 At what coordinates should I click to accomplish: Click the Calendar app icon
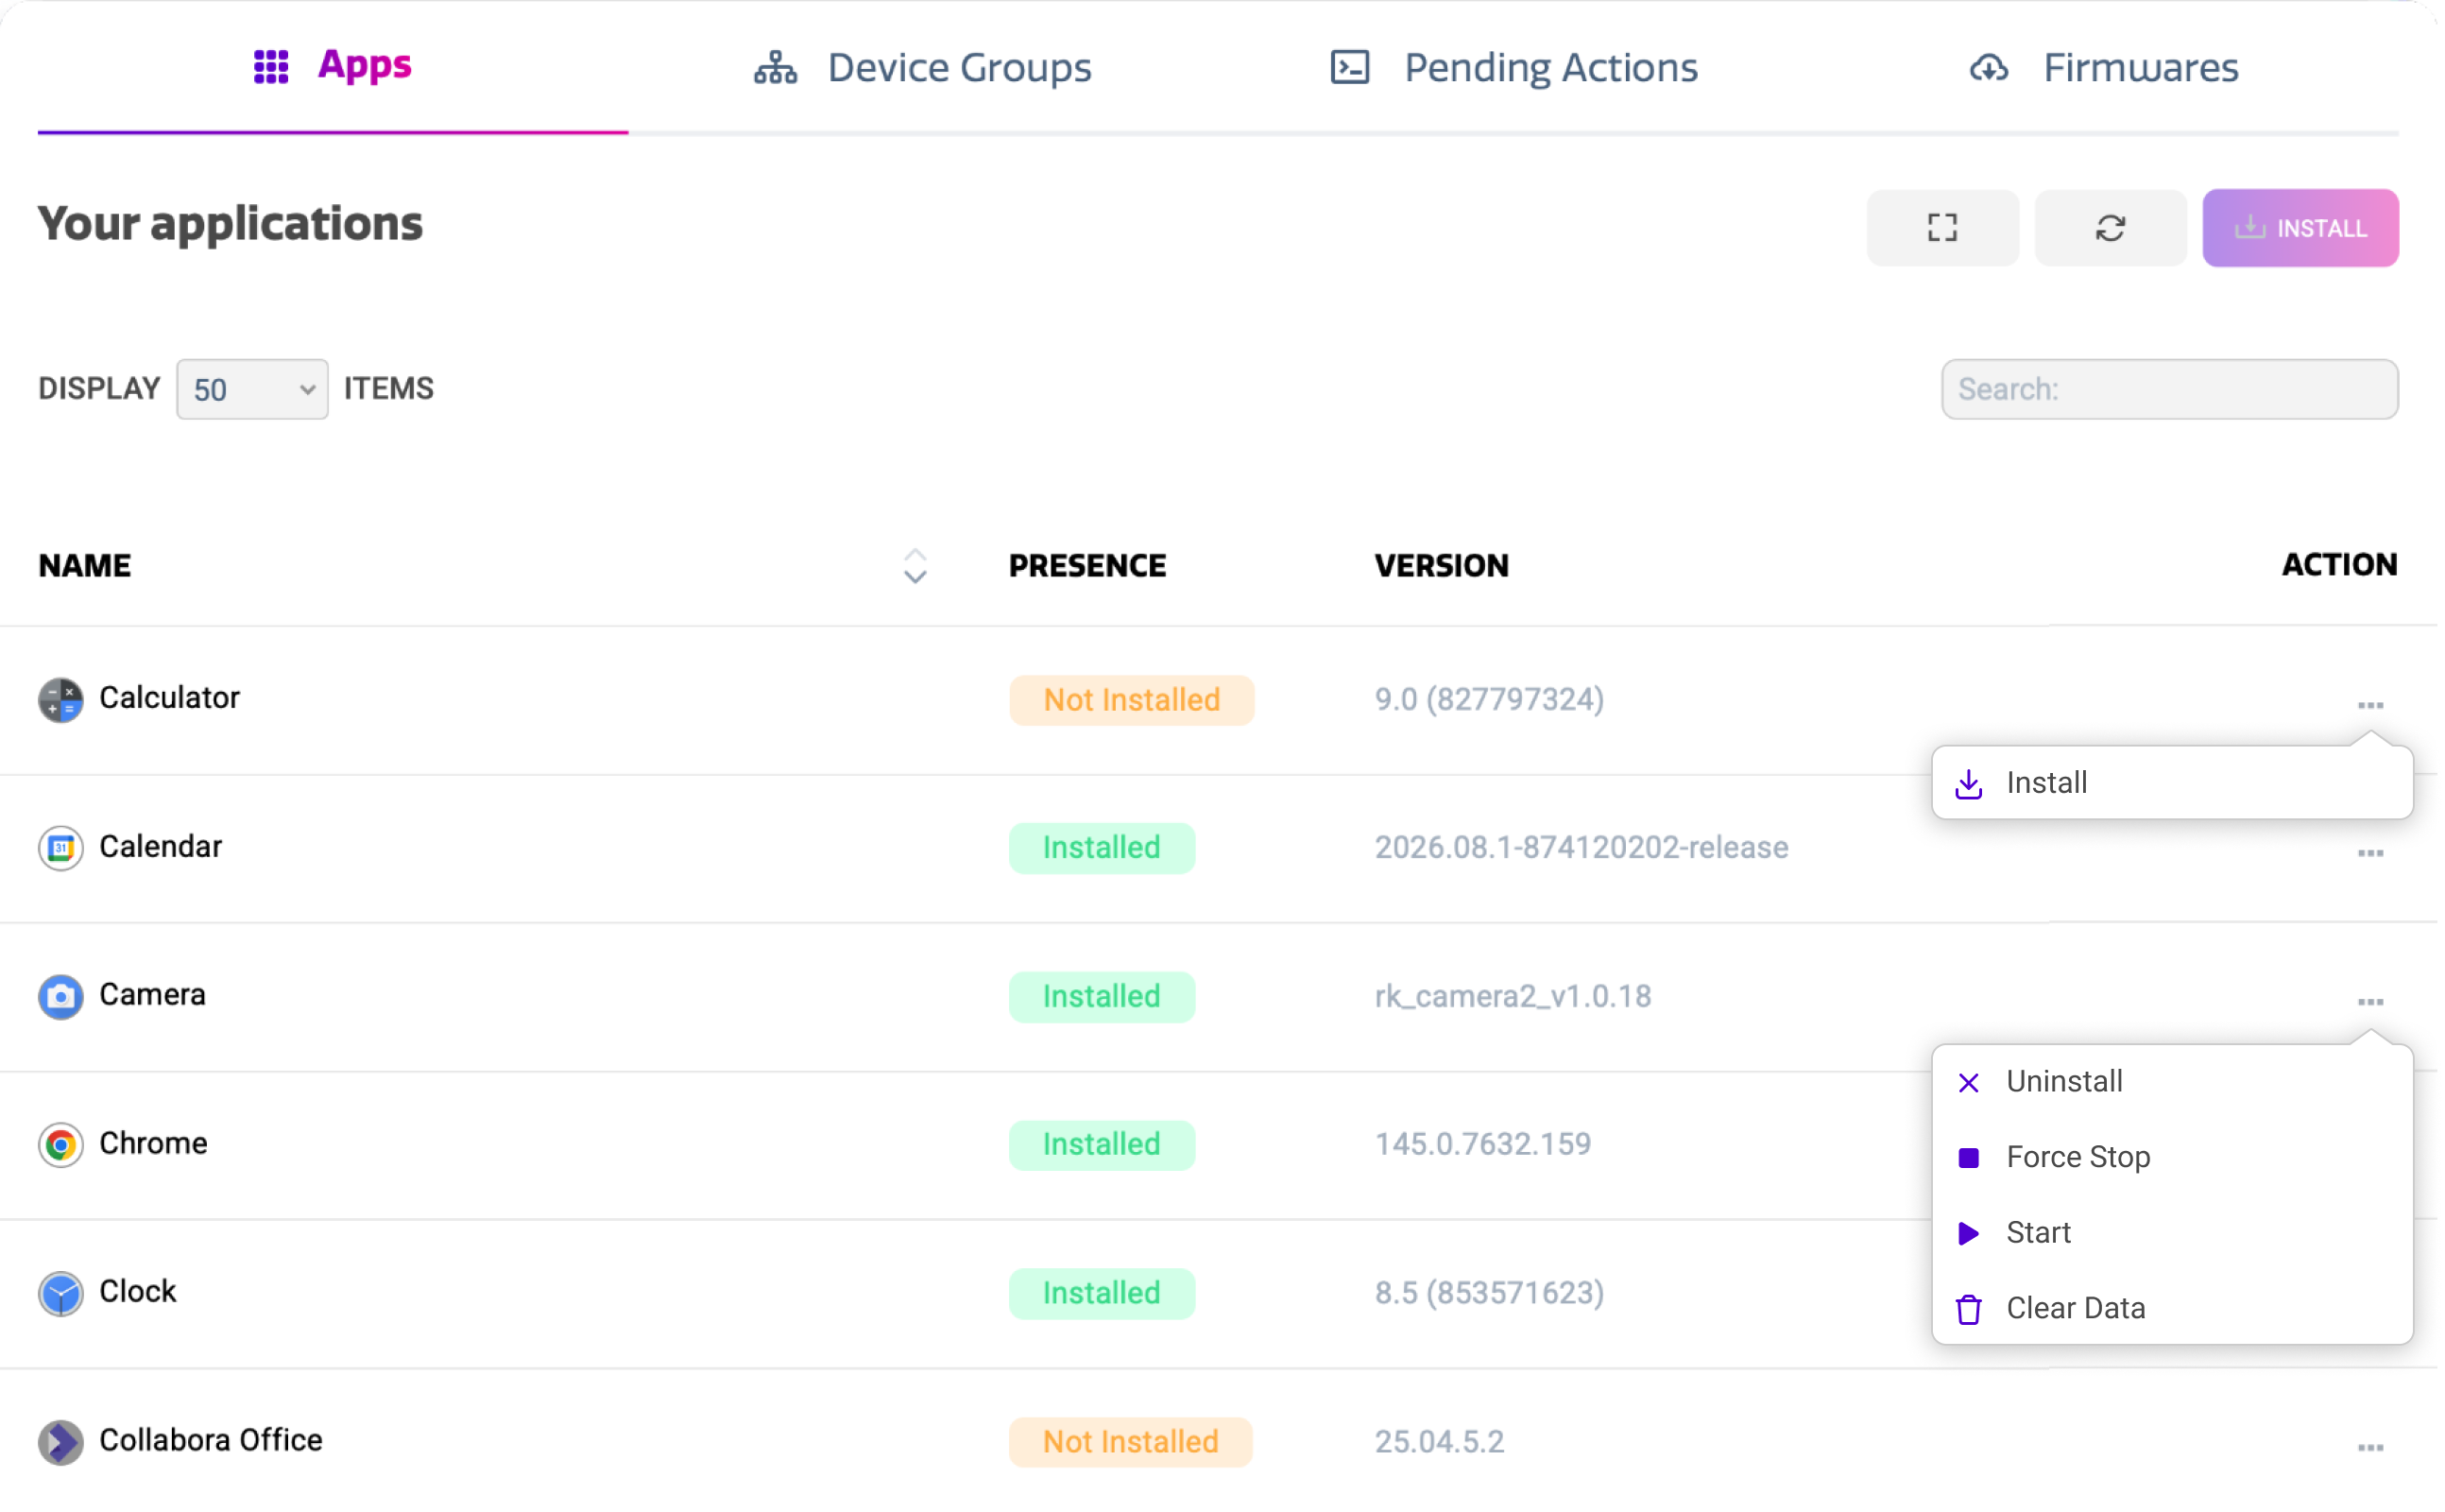tap(61, 849)
